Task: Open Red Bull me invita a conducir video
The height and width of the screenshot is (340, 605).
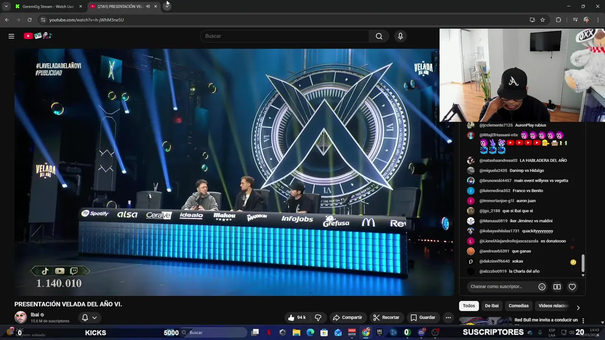Action: (x=546, y=320)
